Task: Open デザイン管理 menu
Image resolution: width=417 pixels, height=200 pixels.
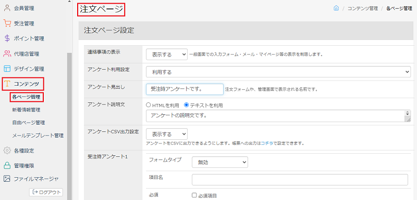Action: point(29,69)
